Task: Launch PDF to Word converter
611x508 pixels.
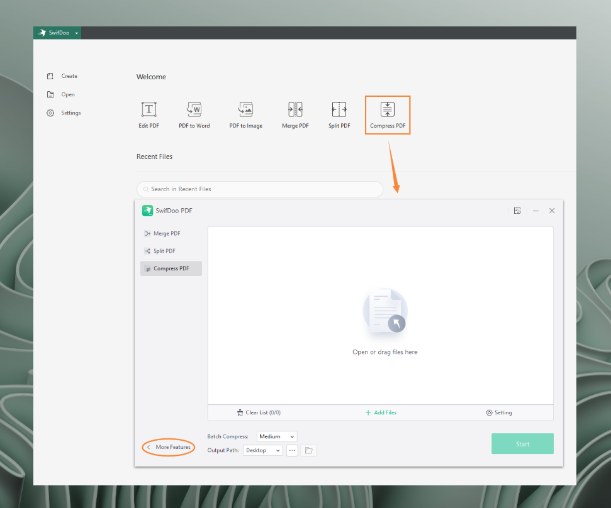Action: (194, 114)
